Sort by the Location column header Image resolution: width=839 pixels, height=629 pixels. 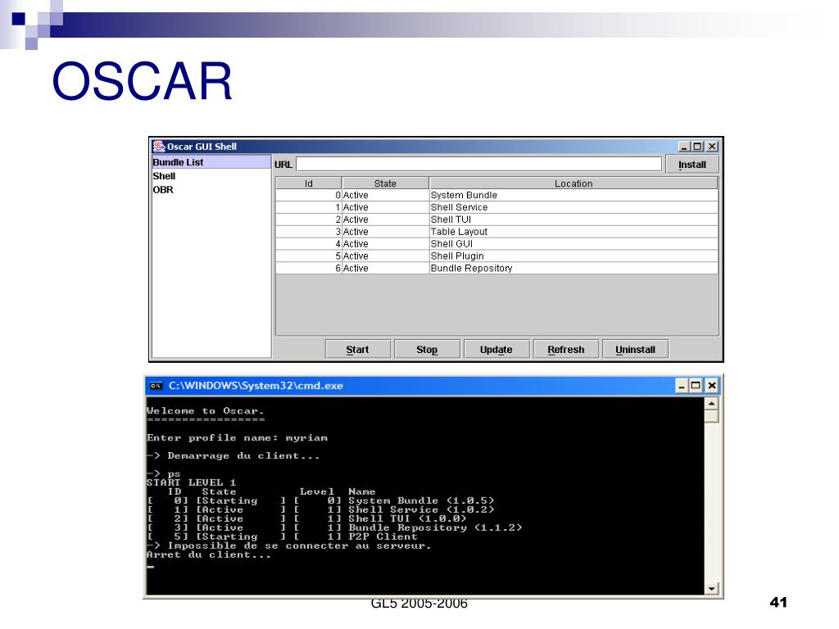pyautogui.click(x=574, y=183)
